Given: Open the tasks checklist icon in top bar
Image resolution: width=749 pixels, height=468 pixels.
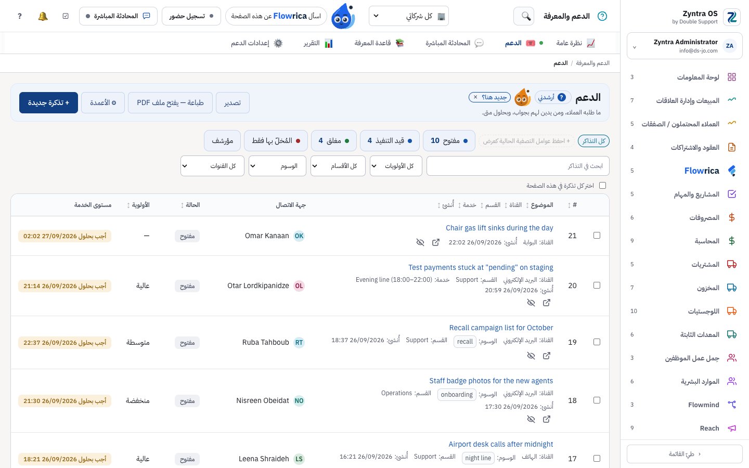Looking at the screenshot, I should 66,16.
